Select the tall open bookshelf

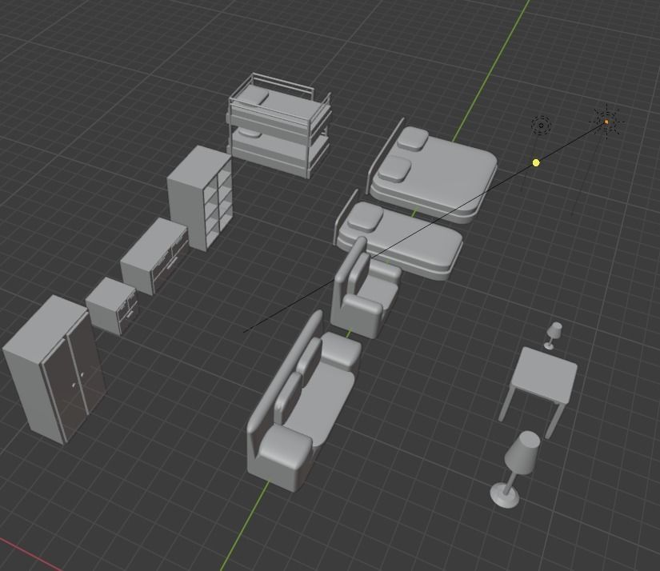coord(200,198)
